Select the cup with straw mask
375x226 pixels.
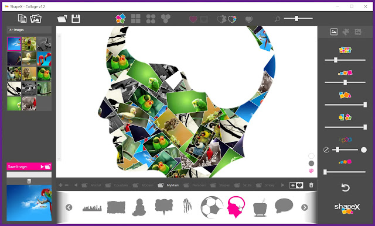[x=260, y=207]
